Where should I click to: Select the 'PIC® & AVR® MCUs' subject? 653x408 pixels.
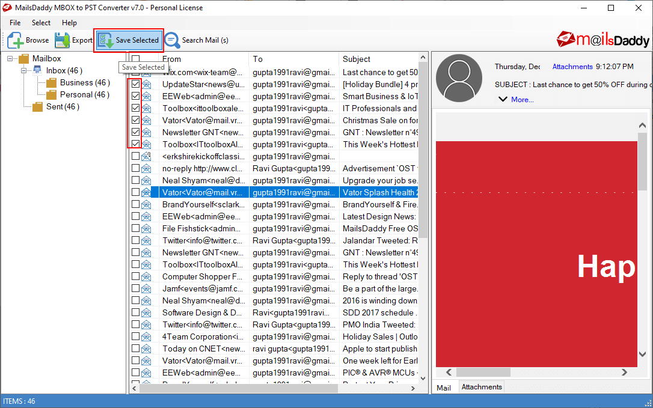point(379,373)
